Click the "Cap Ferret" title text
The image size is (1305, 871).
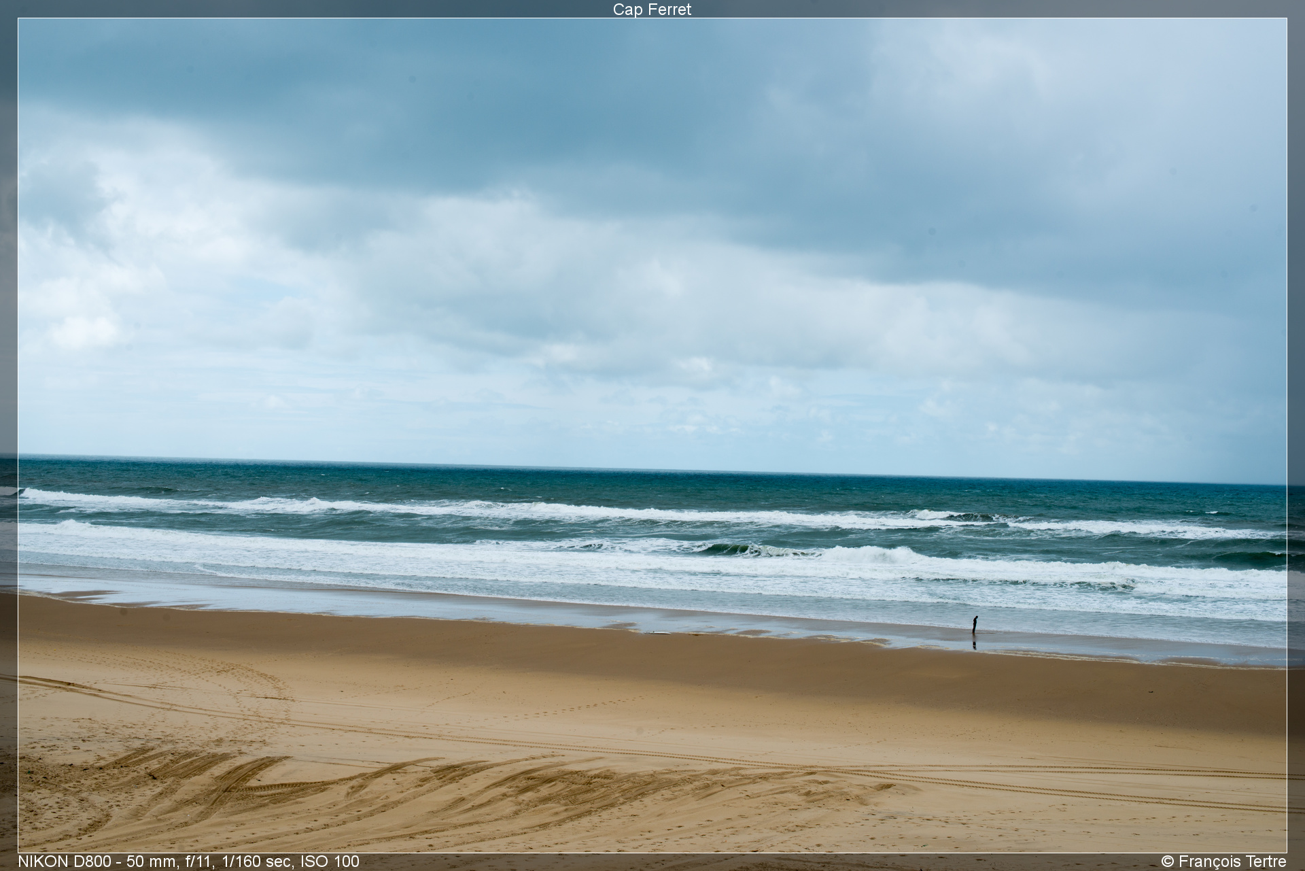[x=652, y=9]
